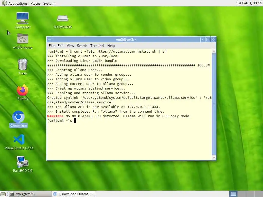Screen dimensions: 263x197
Task: Open the terminal View menu
Action: click(x=70, y=46)
